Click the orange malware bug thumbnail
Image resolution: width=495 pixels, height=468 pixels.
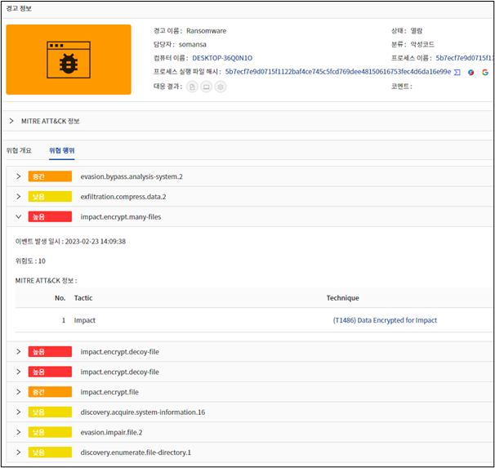click(69, 60)
